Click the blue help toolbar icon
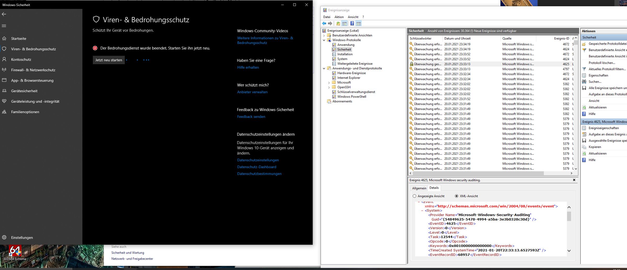The height and width of the screenshot is (270, 627). 352,24
